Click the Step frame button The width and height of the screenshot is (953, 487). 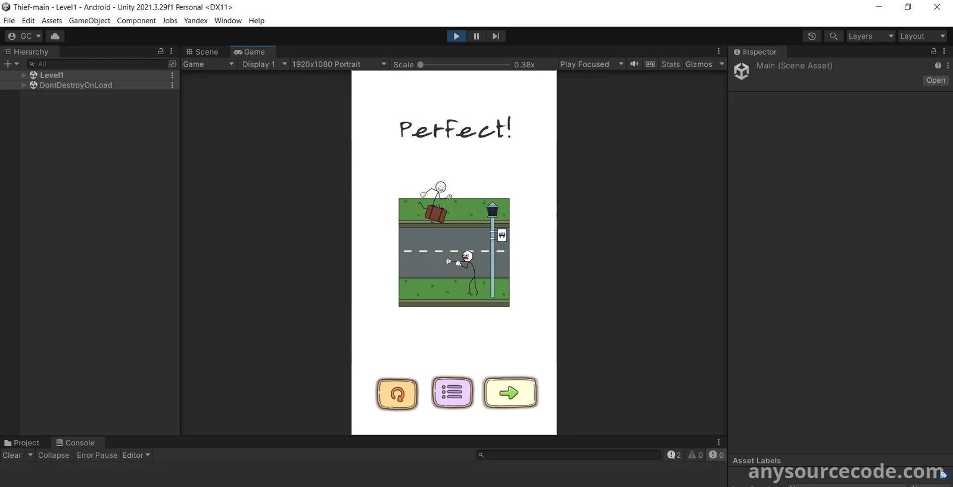[496, 36]
